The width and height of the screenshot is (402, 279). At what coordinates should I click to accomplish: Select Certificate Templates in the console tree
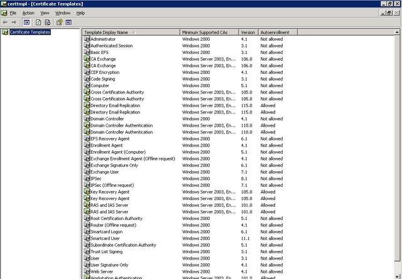click(x=30, y=32)
